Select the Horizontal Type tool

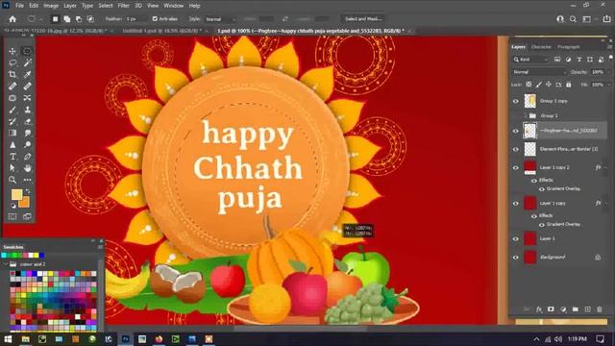[12, 157]
